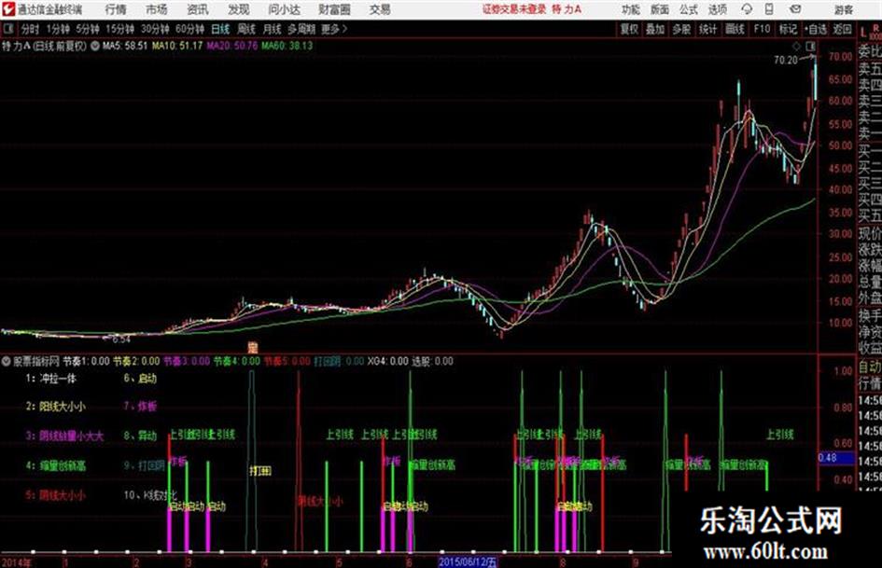Switch to the 15分钟 period tab
The width and height of the screenshot is (882, 568).
120,29
